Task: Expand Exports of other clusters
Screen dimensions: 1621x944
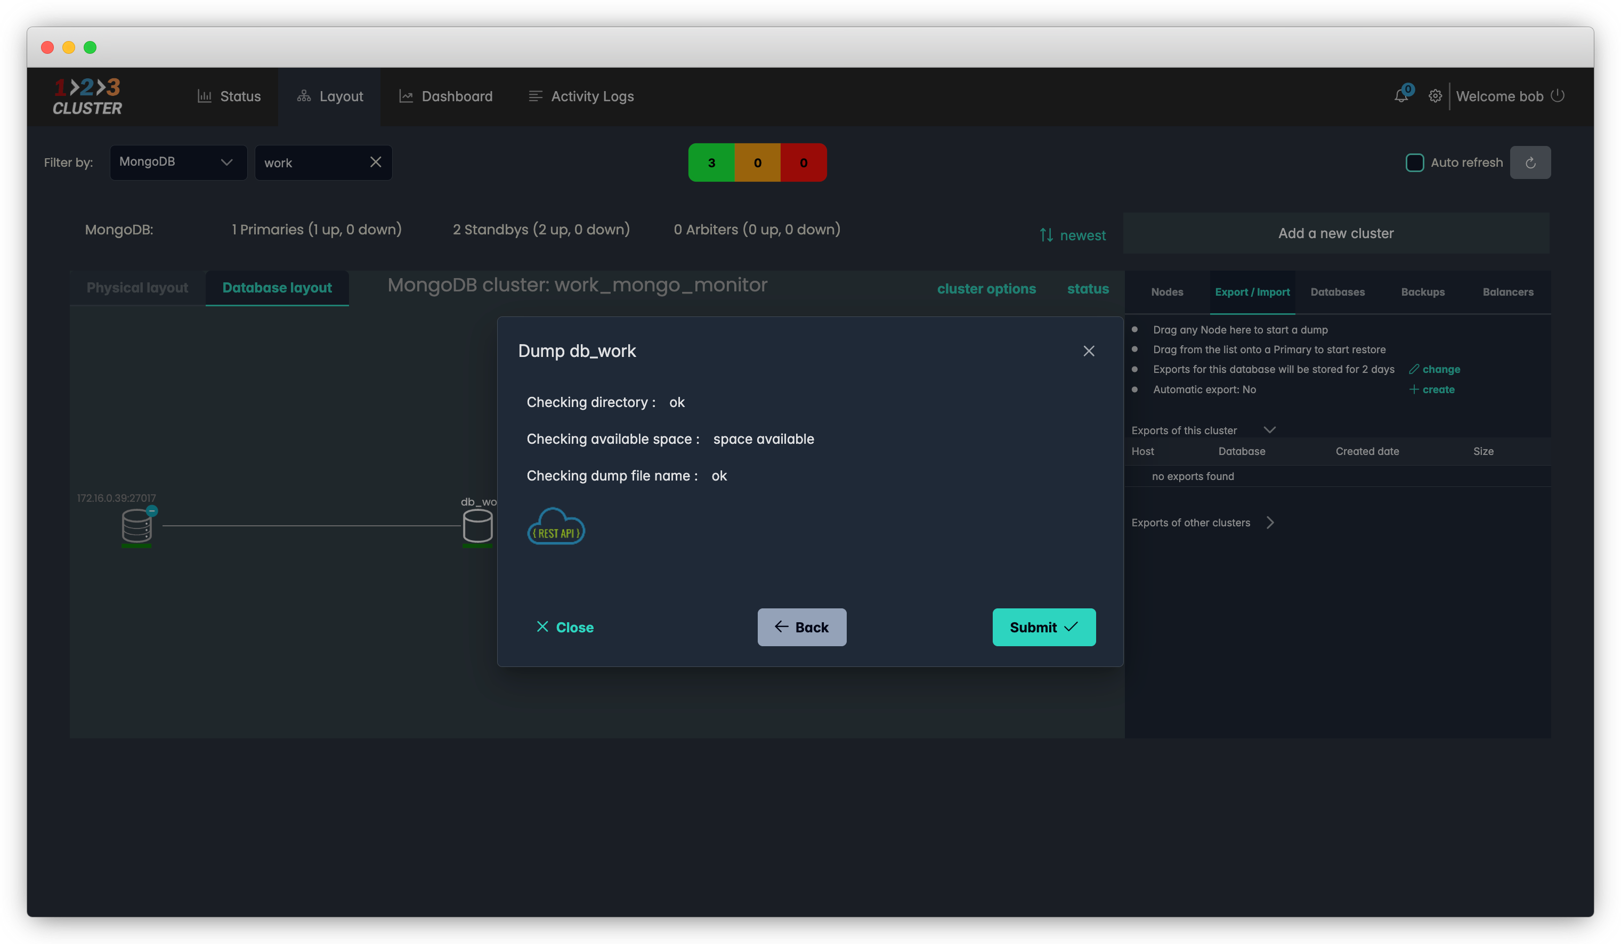Action: (x=1270, y=523)
